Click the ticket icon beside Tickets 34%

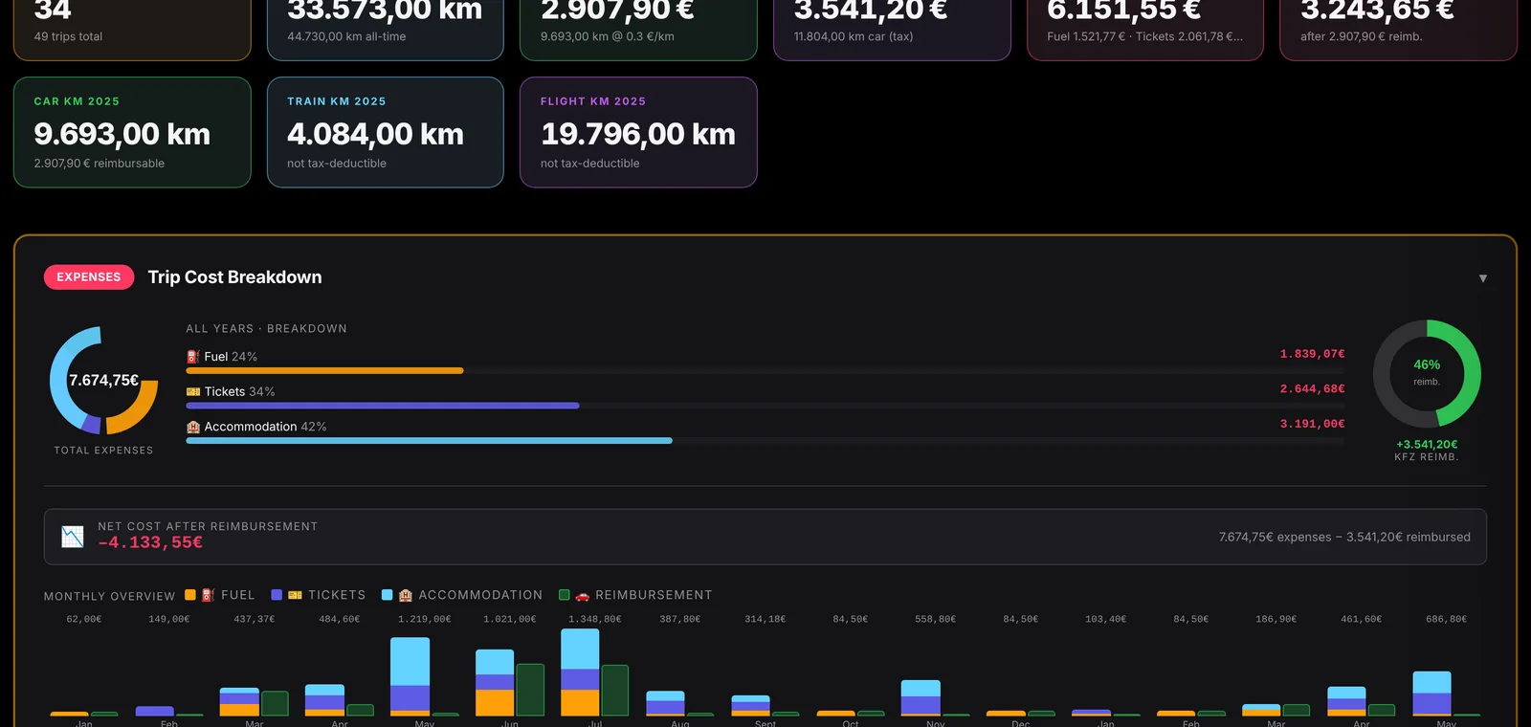coord(193,392)
